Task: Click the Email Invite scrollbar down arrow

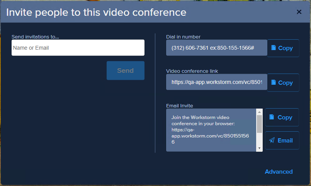Action: (x=259, y=148)
